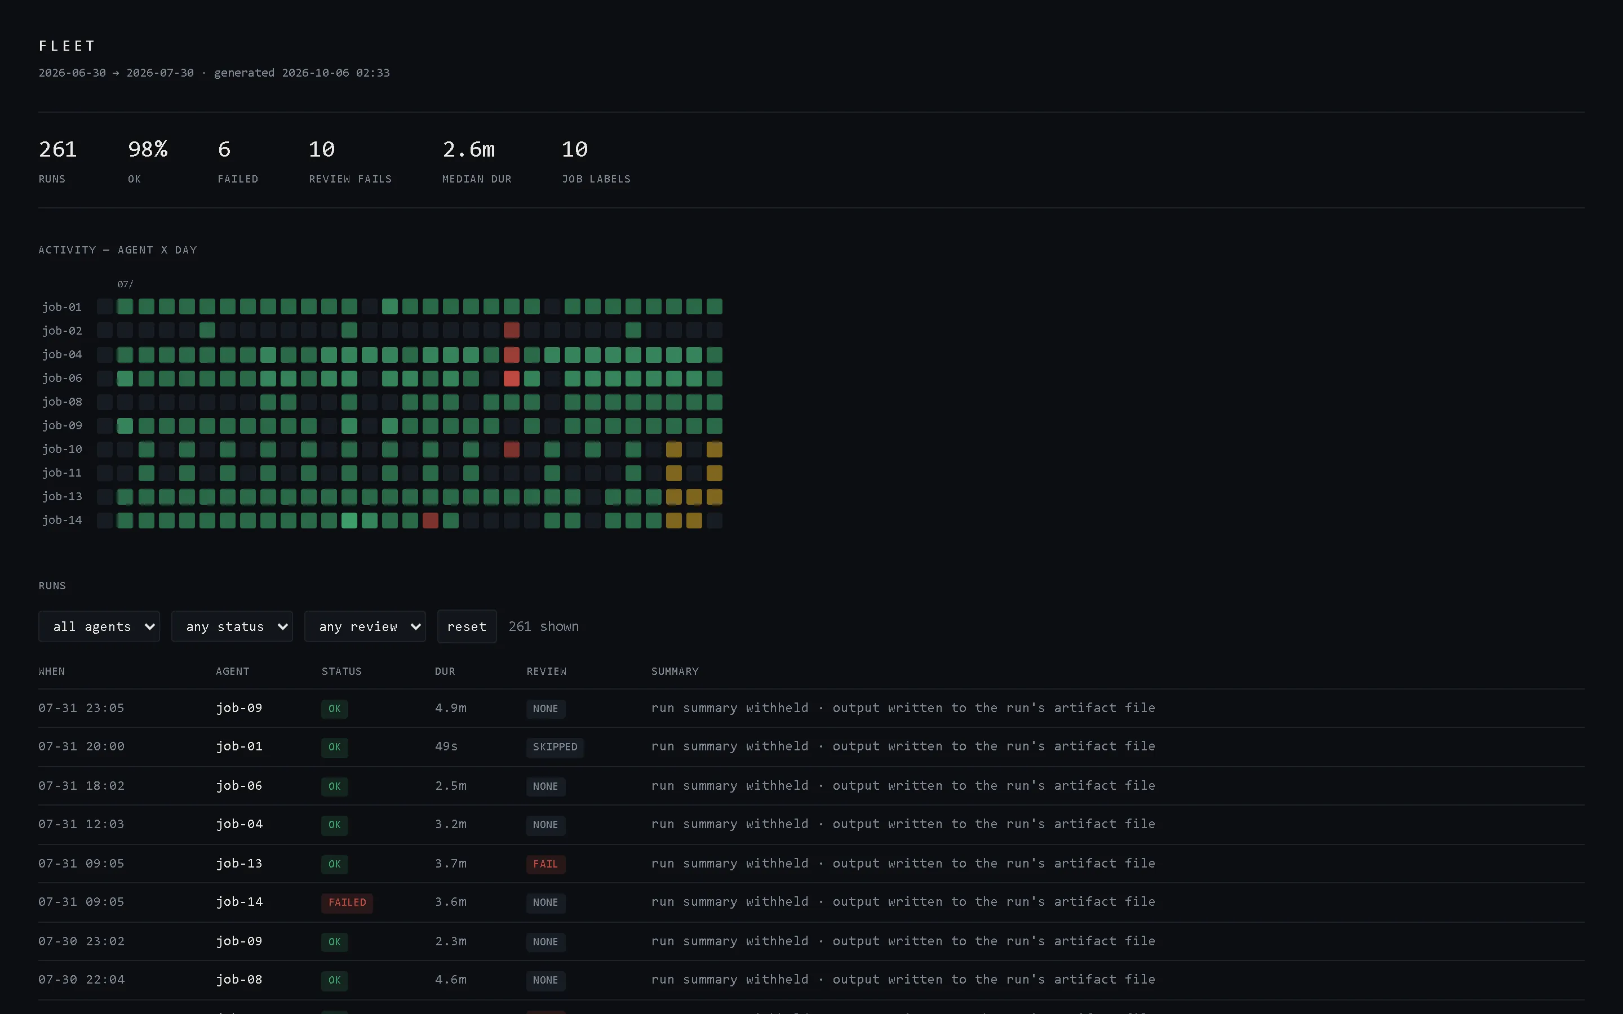Click the 6 FAILED stat
The image size is (1623, 1014).
point(238,161)
